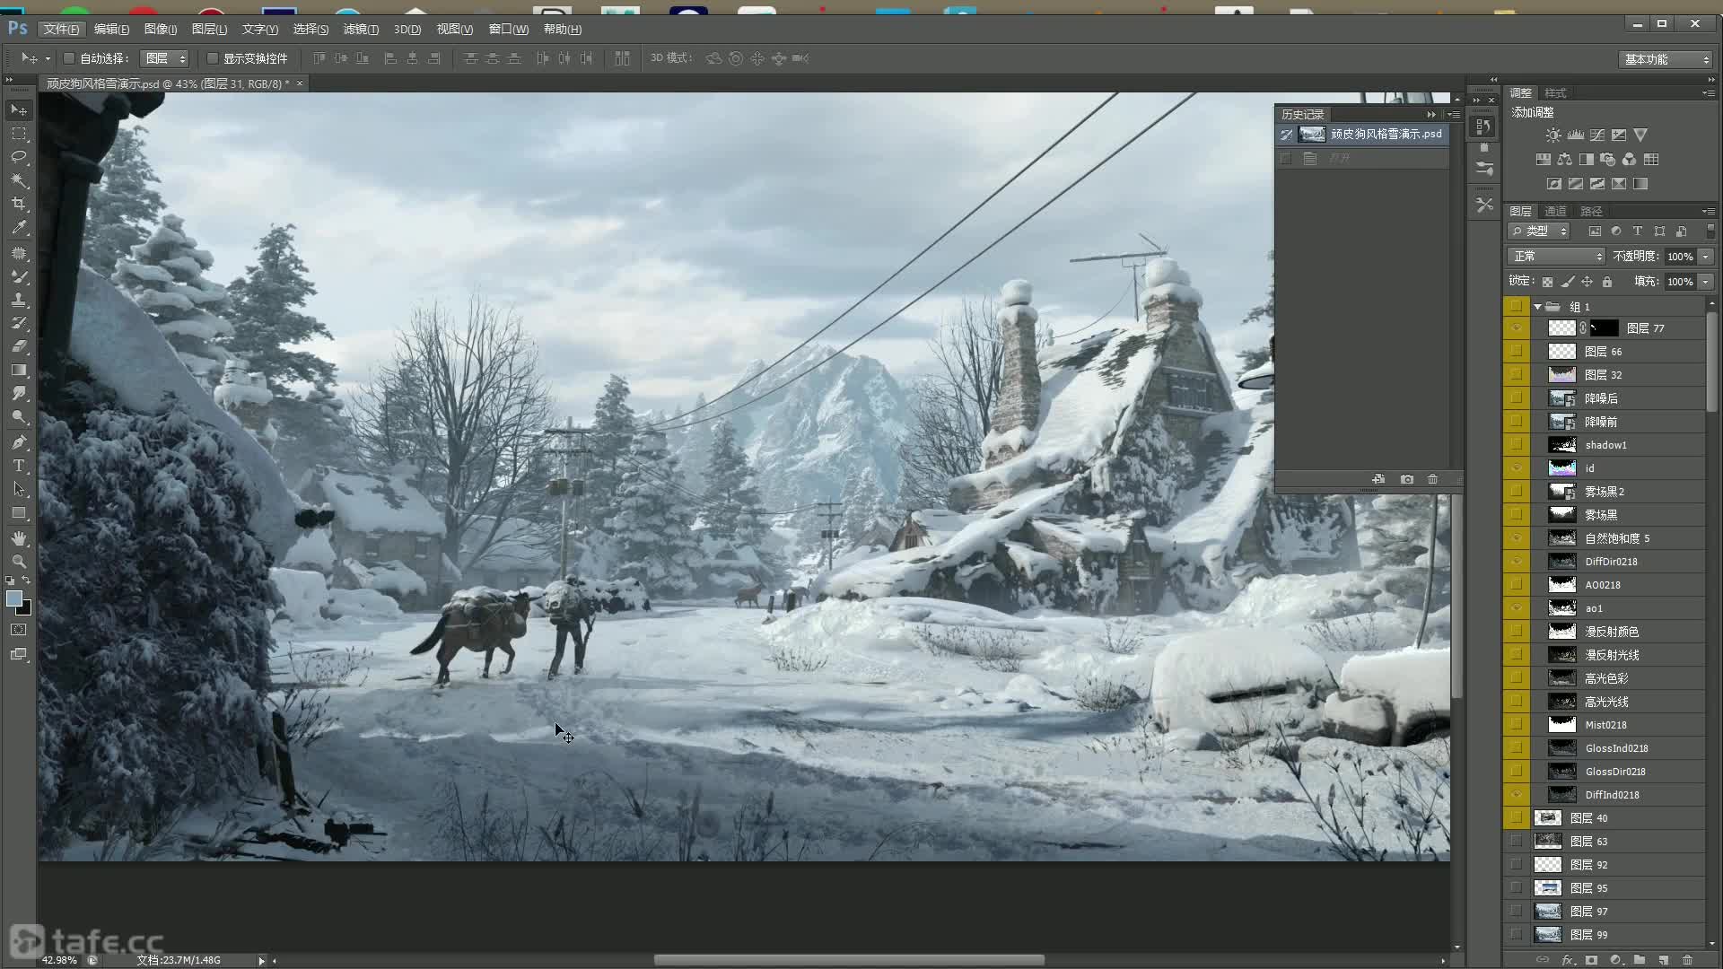Open the 文件(F) menu
This screenshot has width=1723, height=969.
coord(61,30)
